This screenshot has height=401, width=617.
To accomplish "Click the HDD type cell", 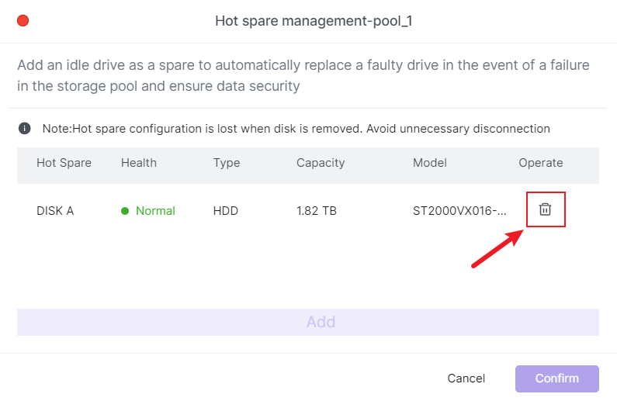I will [x=226, y=211].
